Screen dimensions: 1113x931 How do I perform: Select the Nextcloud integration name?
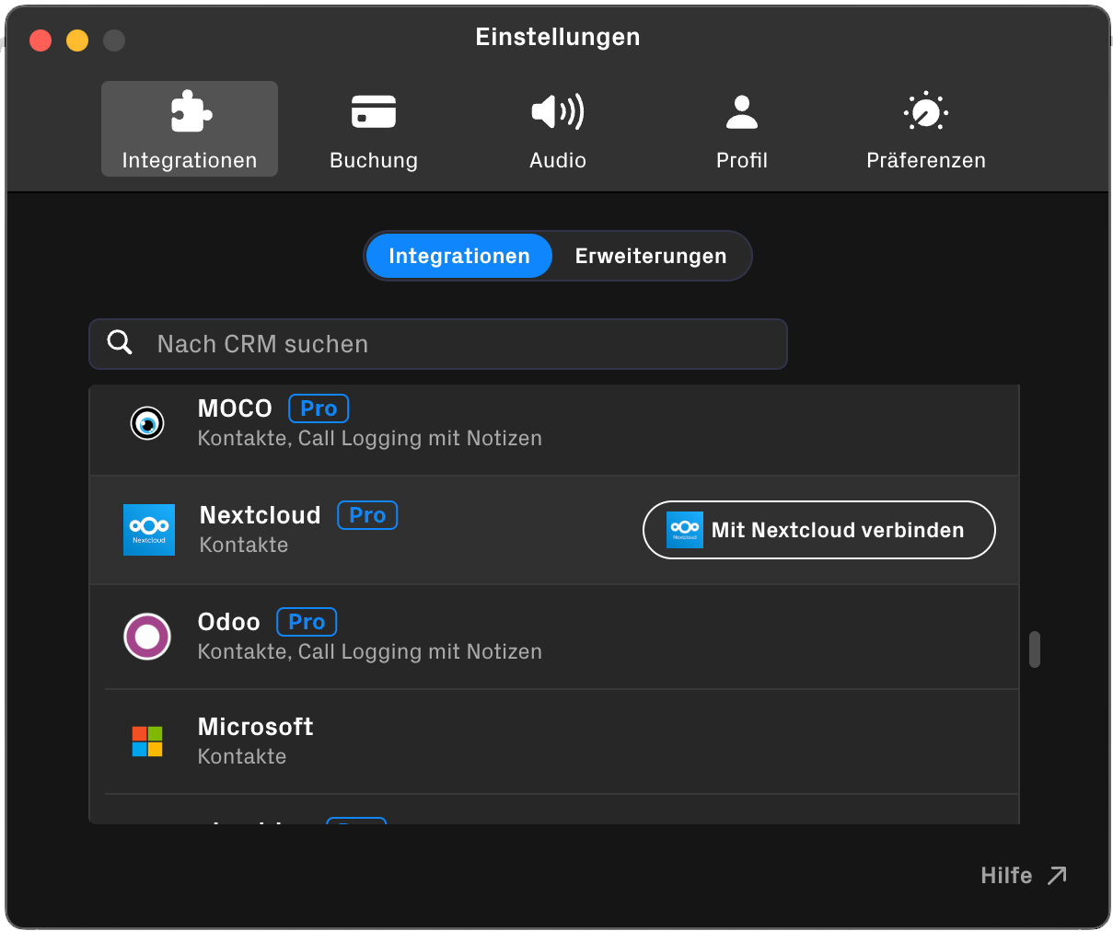point(261,515)
